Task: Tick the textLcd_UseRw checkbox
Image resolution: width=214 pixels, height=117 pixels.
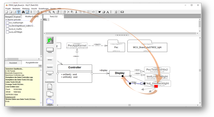Action: (7, 29)
